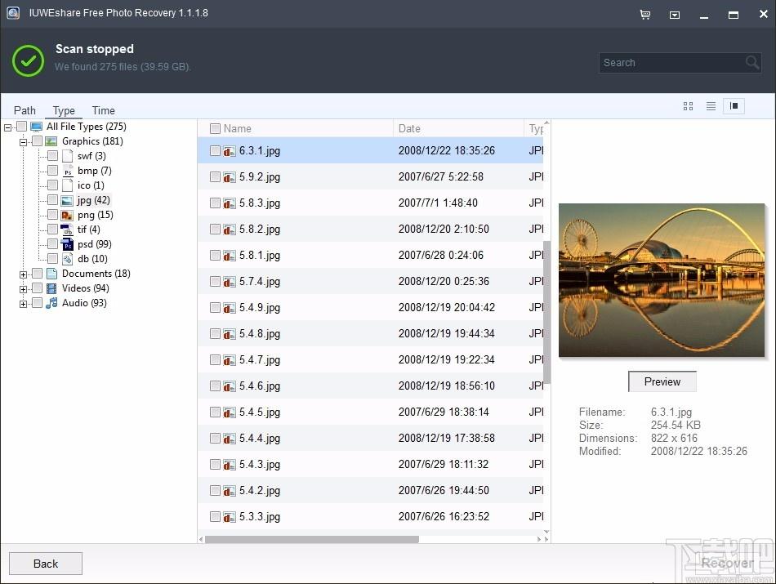The width and height of the screenshot is (776, 584).
Task: Click the Recover button
Action: click(x=727, y=564)
